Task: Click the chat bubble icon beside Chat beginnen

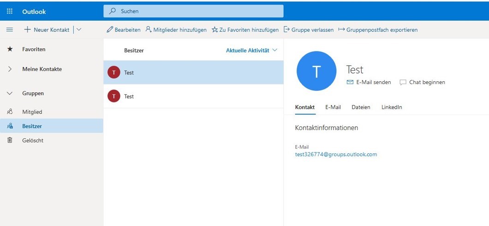Action: pyautogui.click(x=403, y=82)
